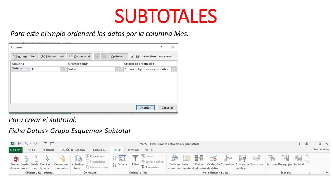Open the Customize Quick Access toolbar arrow
333x187 pixels.
click(58, 144)
